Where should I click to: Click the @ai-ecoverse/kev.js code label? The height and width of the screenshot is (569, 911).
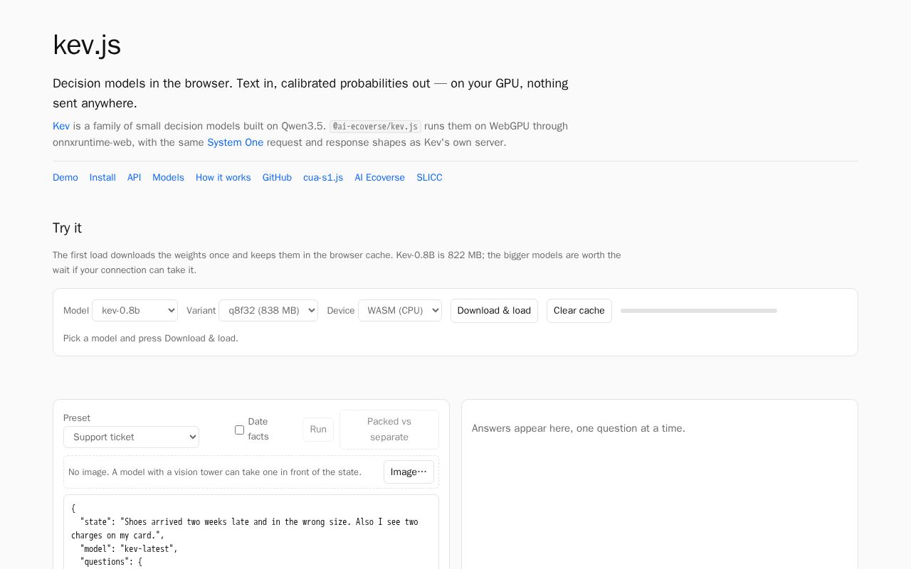[x=376, y=127]
